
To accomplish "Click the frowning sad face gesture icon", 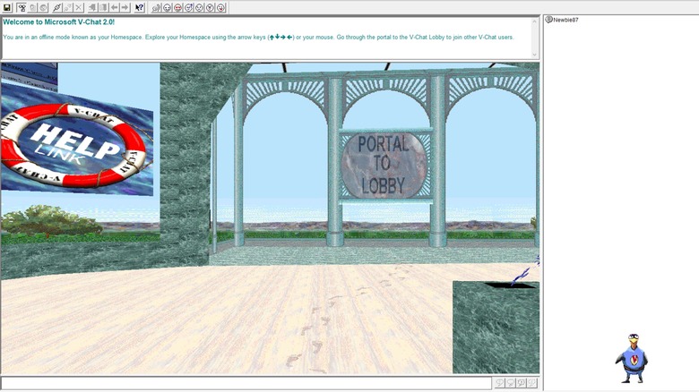I will tap(199, 7).
